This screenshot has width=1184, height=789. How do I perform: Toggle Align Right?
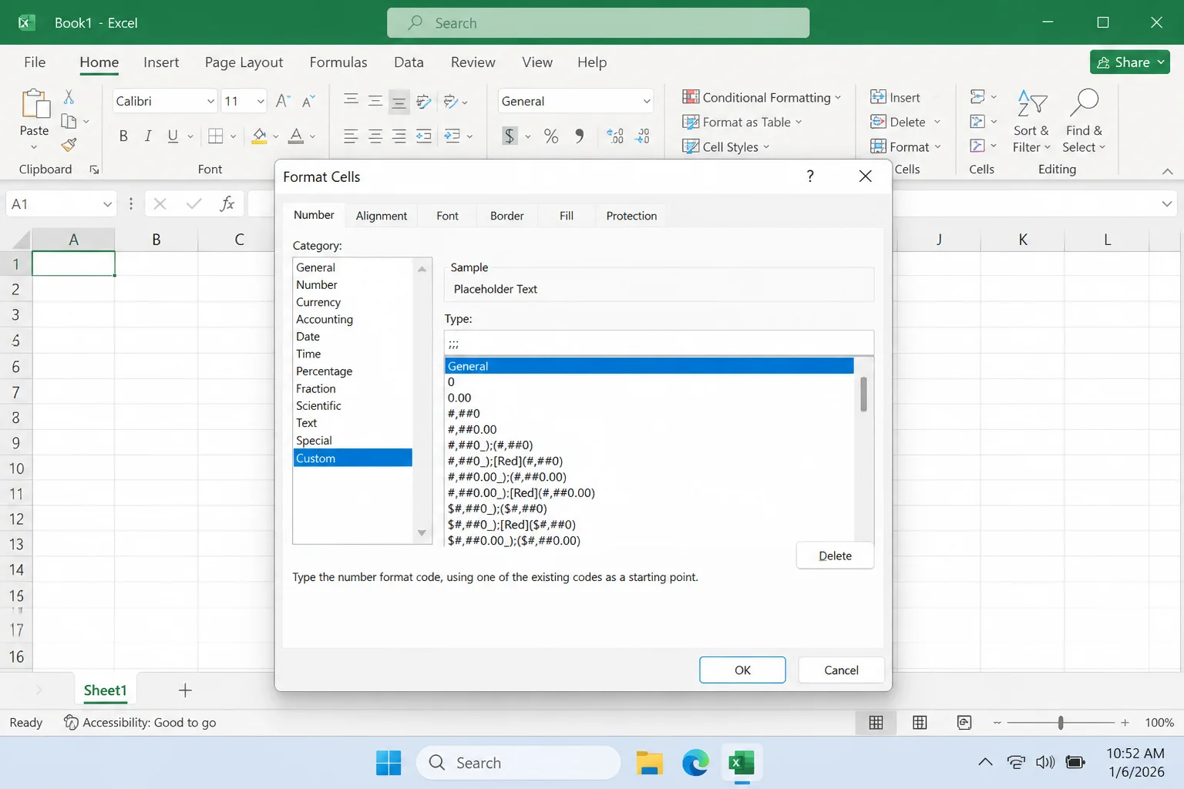pyautogui.click(x=399, y=136)
